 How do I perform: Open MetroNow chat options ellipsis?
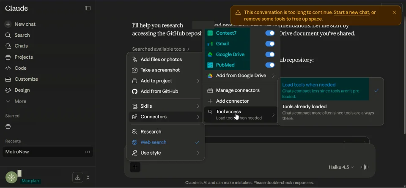point(88,152)
